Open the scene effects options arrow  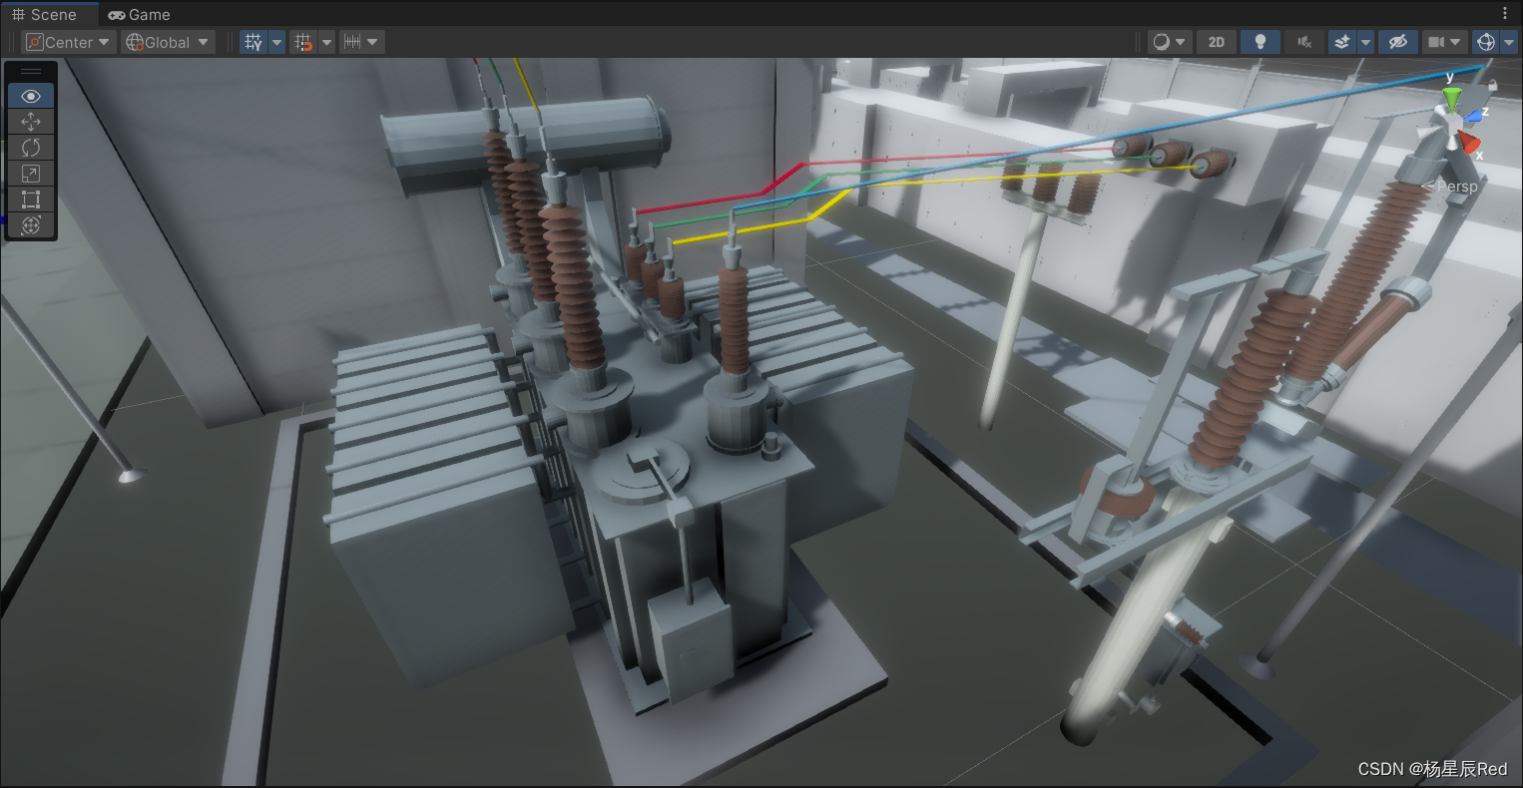coord(1365,42)
